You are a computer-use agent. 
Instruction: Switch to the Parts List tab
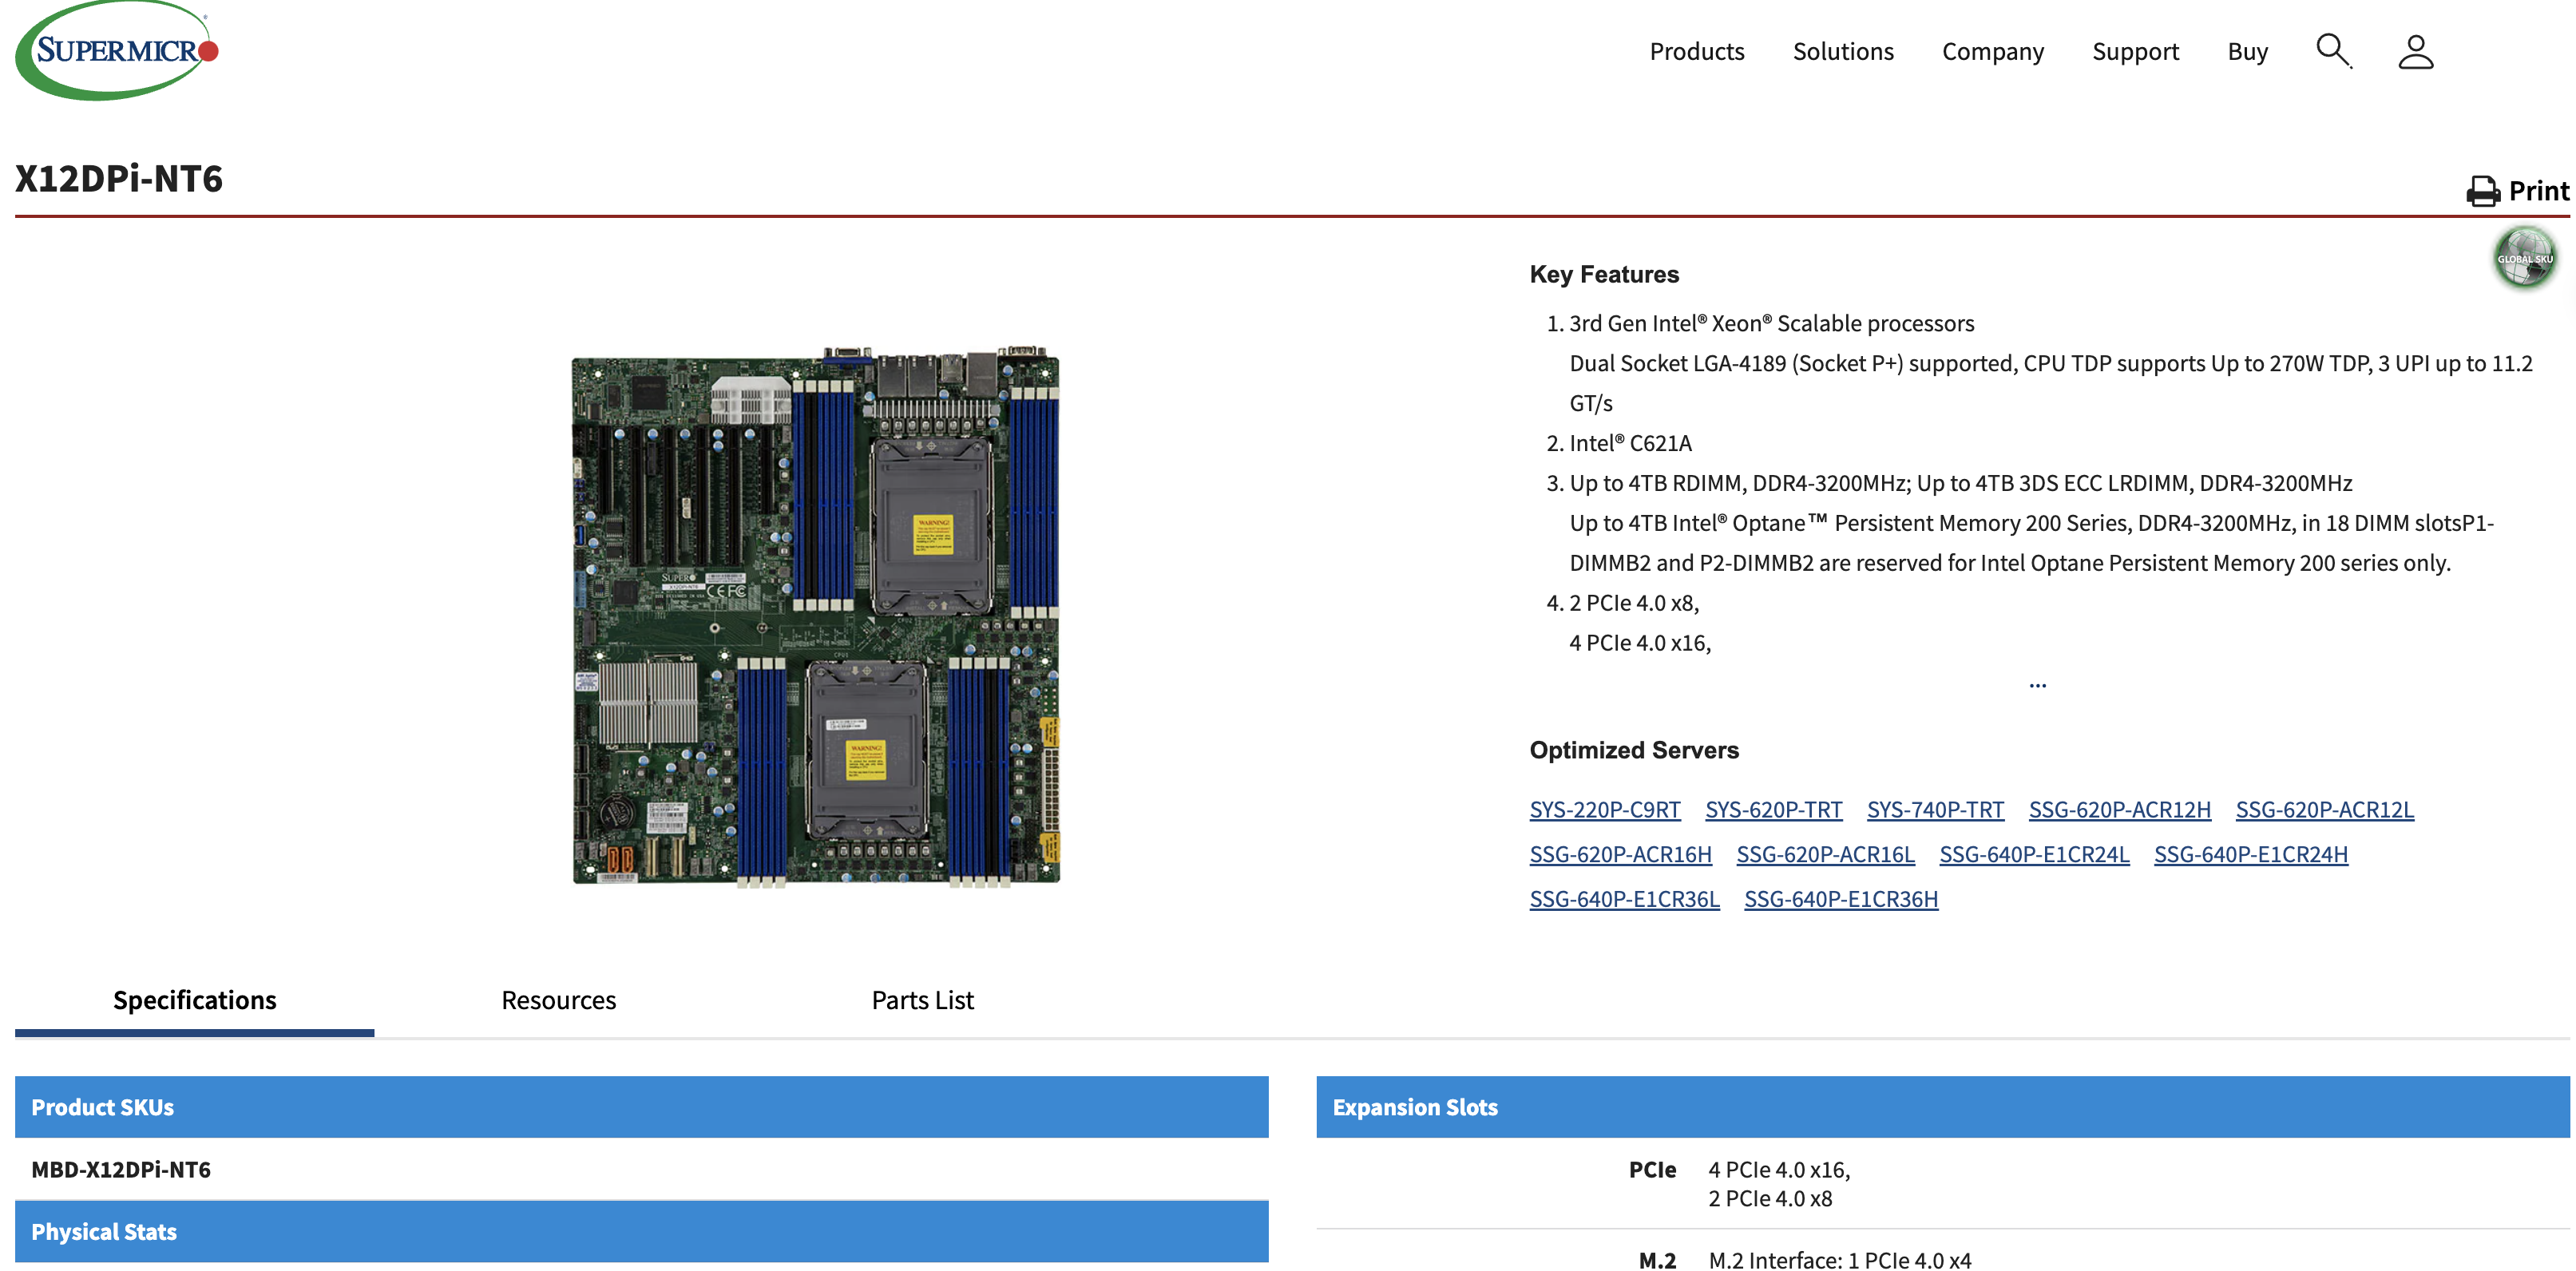coord(922,1000)
